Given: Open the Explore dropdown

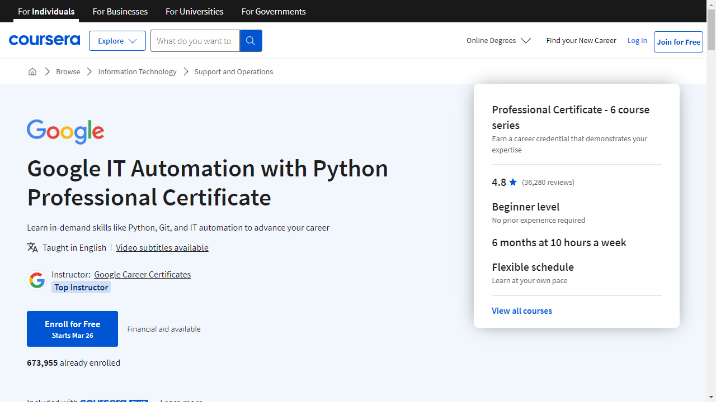Looking at the screenshot, I should click(117, 41).
